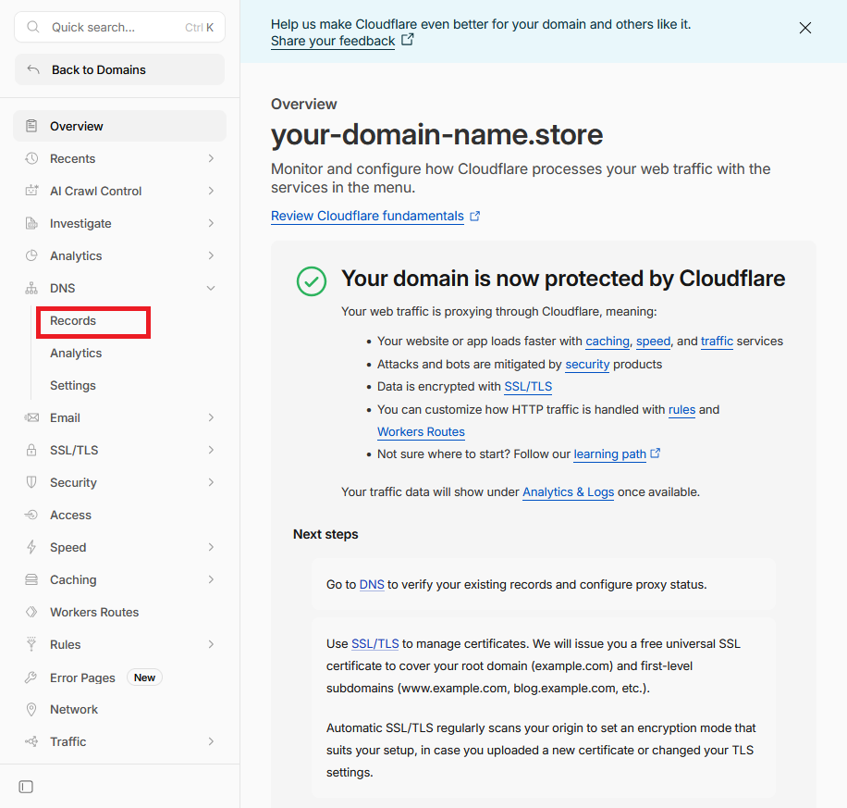847x808 pixels.
Task: Click the Analytics pie chart icon
Action: [31, 255]
